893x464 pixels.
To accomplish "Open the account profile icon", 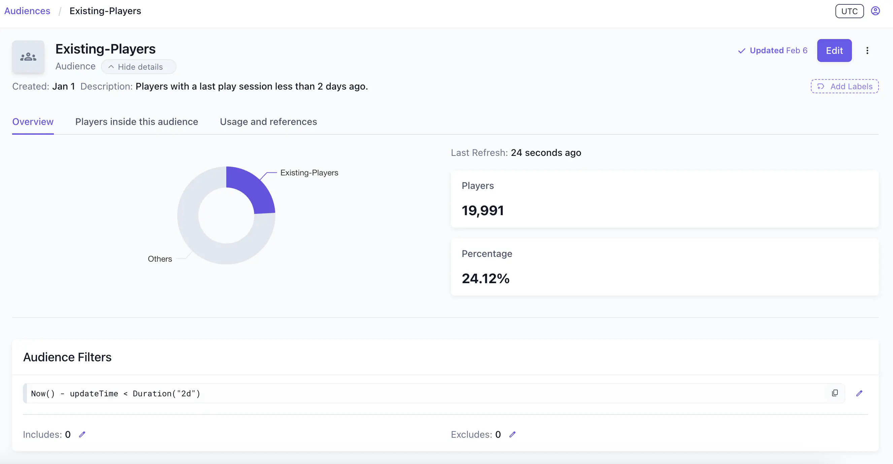I will [876, 11].
